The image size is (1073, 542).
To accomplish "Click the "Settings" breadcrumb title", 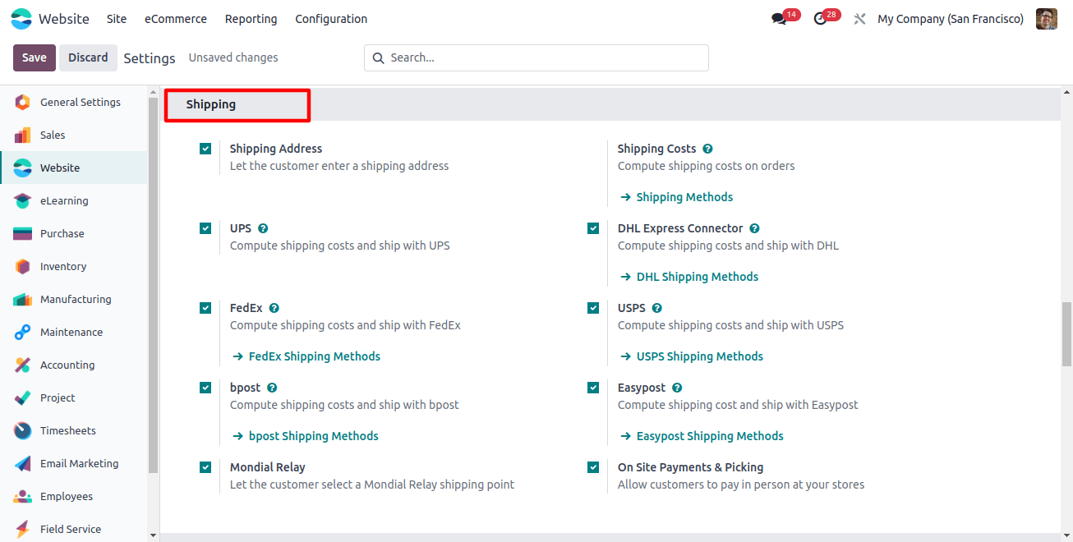I will point(150,58).
